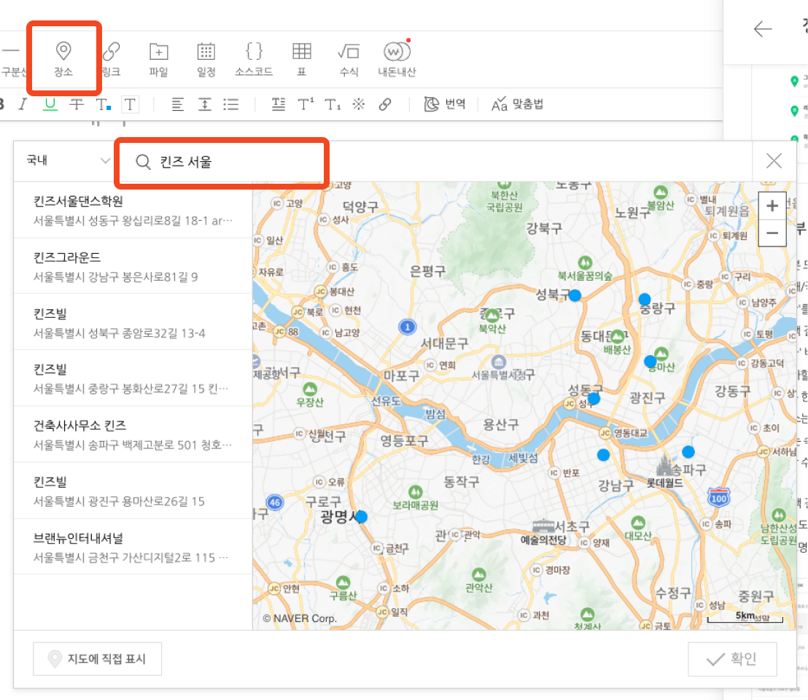Click the blue marker near 용마산
Screen dimensions: 808x700
click(x=650, y=361)
